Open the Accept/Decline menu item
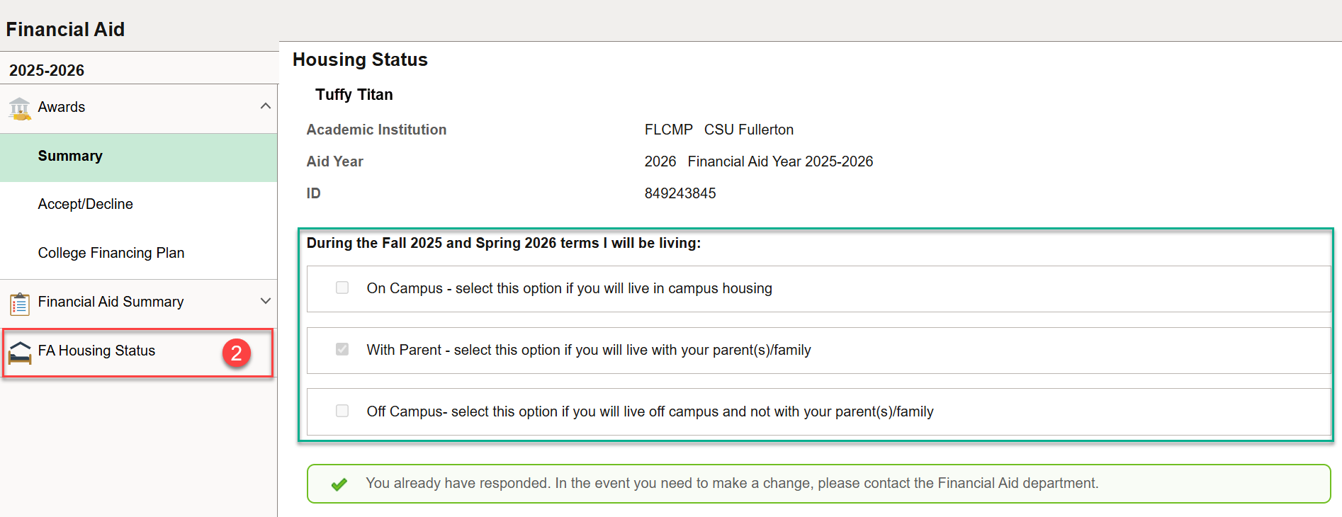 85,204
